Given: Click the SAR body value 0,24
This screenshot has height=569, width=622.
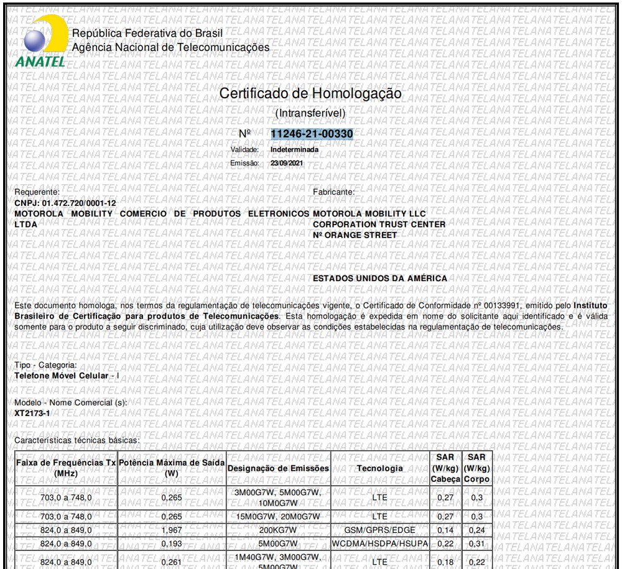Looking at the screenshot, I should pyautogui.click(x=477, y=530).
